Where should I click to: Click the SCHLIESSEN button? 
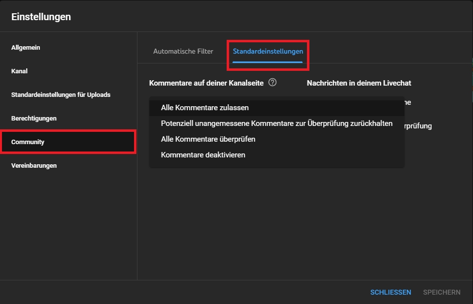click(390, 292)
